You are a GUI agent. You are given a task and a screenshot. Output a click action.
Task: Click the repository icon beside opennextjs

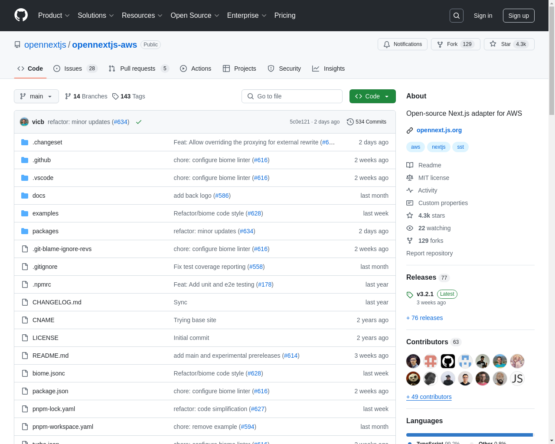click(x=17, y=45)
